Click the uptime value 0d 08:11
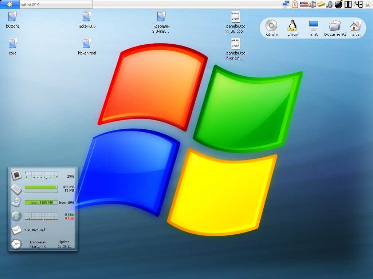The width and height of the screenshot is (373, 279). coord(64,247)
